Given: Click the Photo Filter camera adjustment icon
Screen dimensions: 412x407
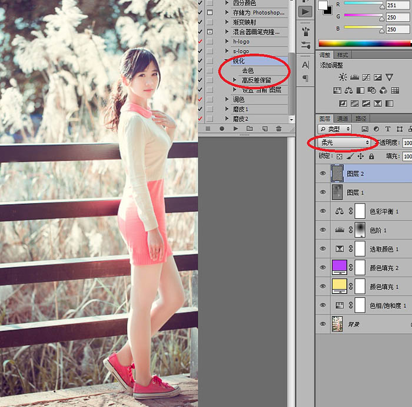Looking at the screenshot, I should click(371, 90).
